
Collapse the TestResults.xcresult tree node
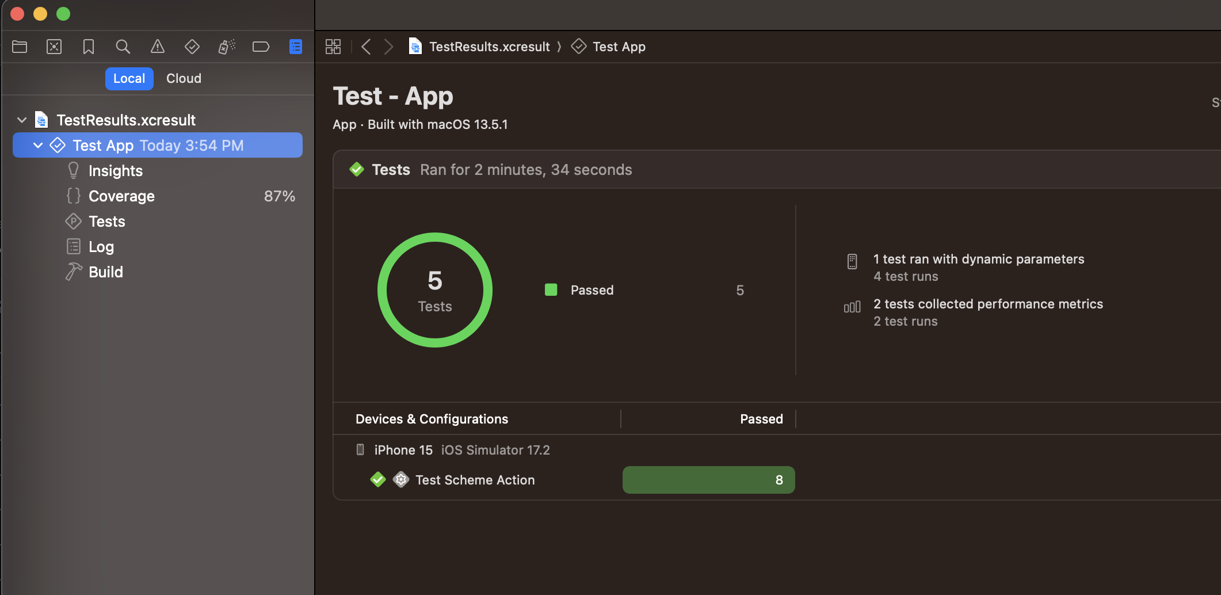tap(22, 120)
